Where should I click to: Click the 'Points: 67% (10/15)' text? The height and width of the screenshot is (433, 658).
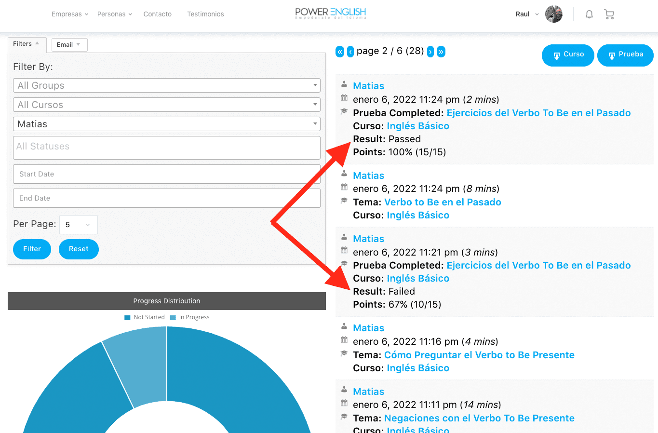click(397, 304)
